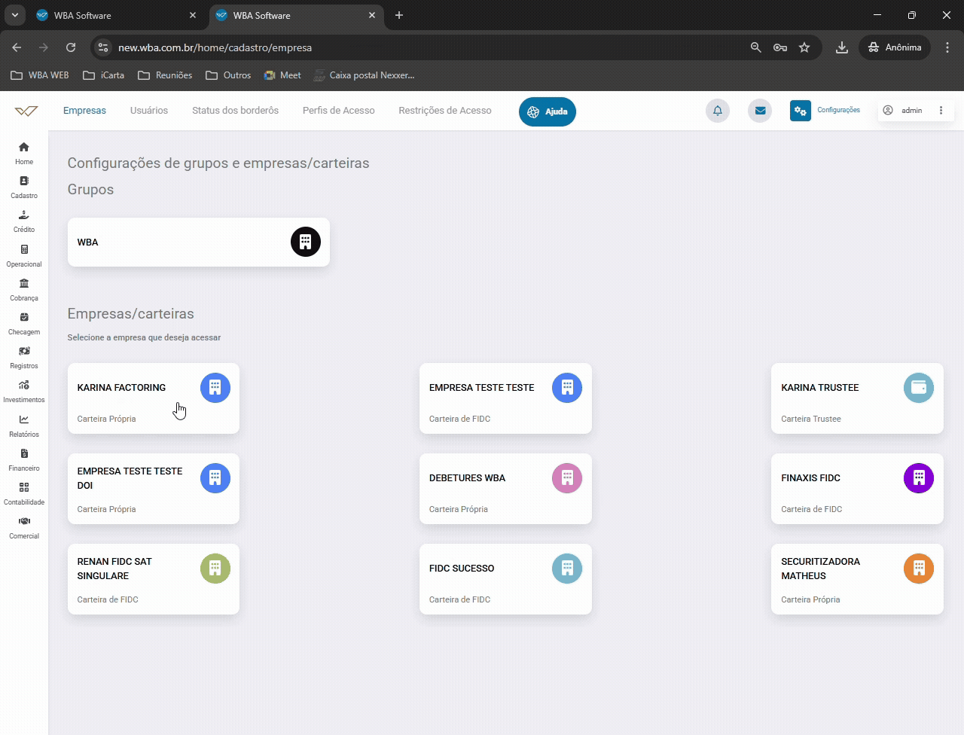This screenshot has width=964, height=735.
Task: Click the Ajuda help button
Action: point(548,111)
